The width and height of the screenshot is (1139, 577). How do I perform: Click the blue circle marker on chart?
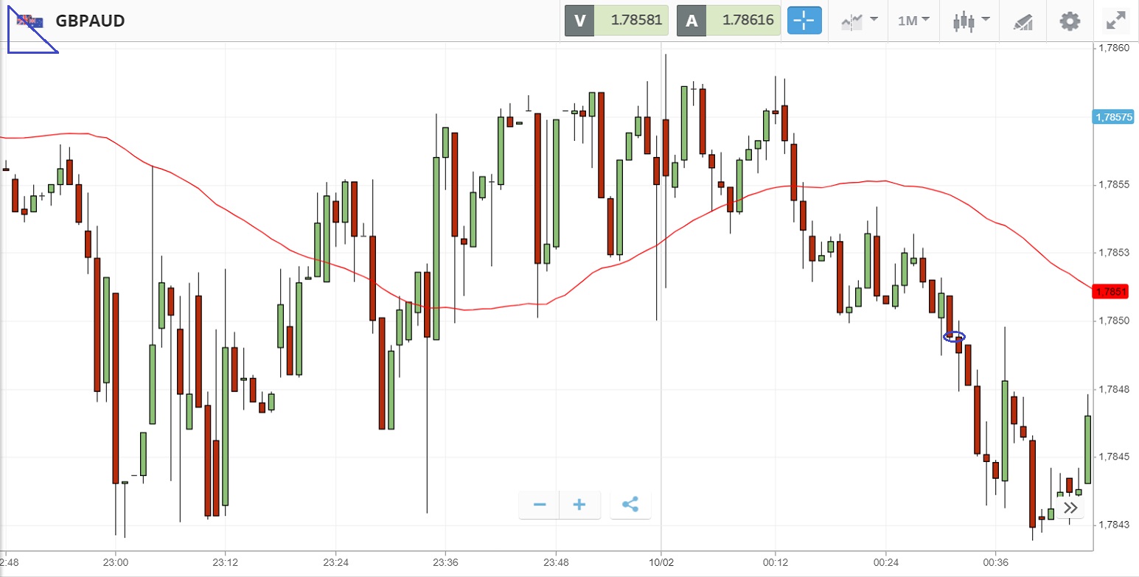click(954, 337)
